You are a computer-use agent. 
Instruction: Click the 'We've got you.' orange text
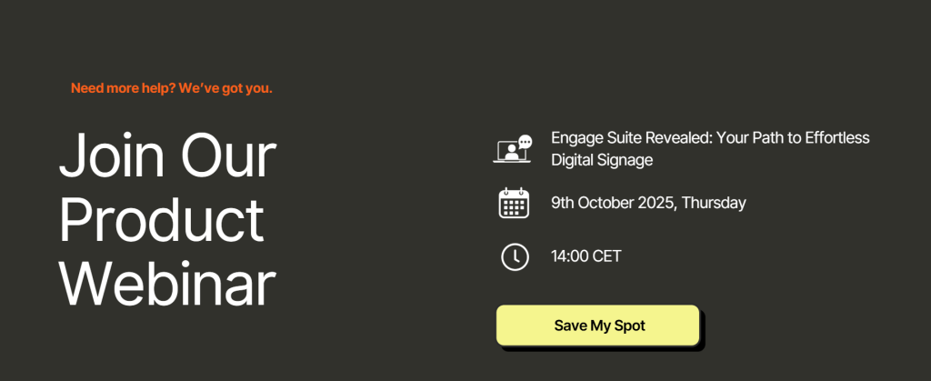tap(225, 88)
